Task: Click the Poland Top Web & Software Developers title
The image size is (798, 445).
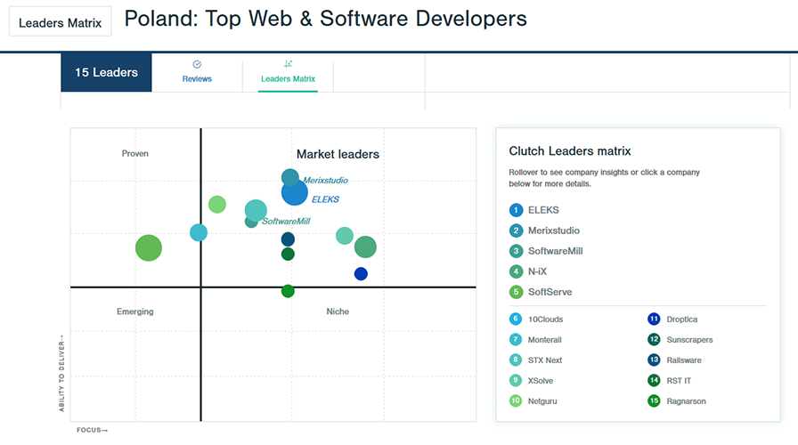Action: pos(326,19)
